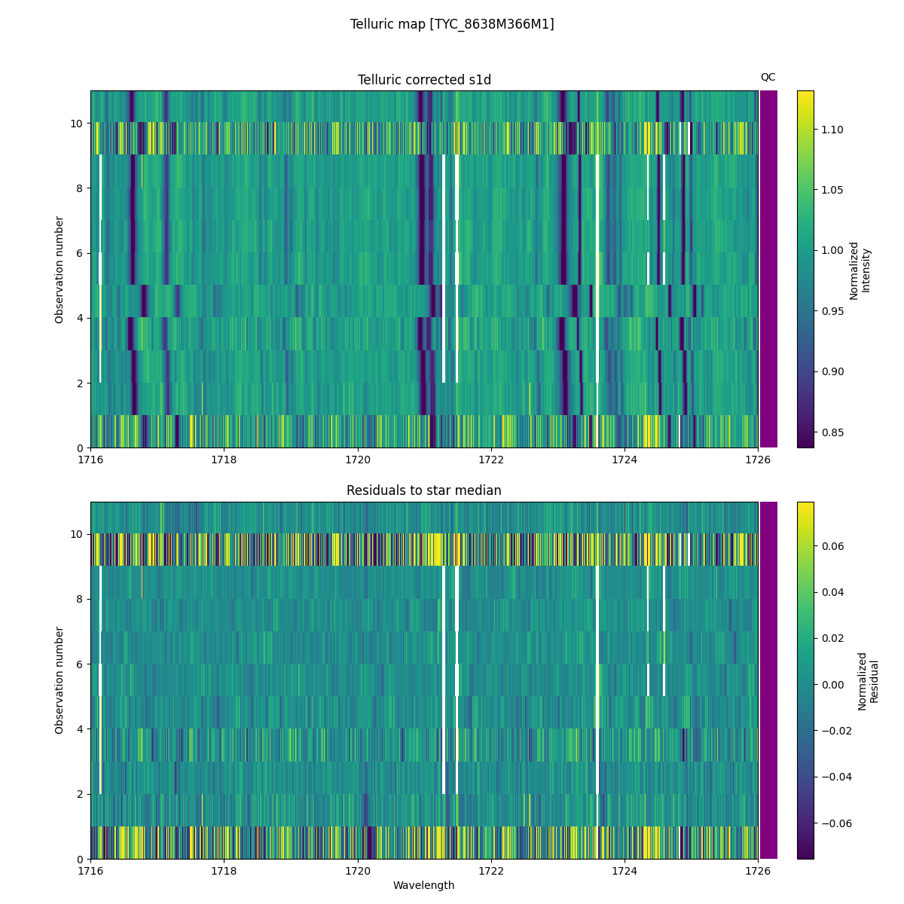Click the 1722 x-tick under the Telluric corrected plot
The height and width of the screenshot is (904, 904).
coord(491,459)
